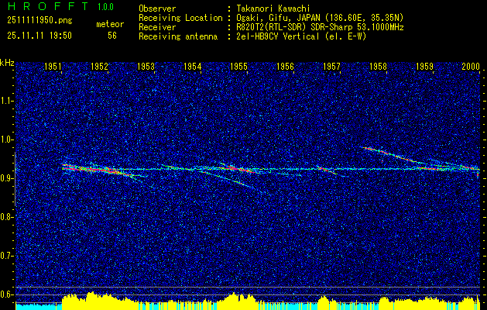
Task: Click the Receiving antenna label
Action: pyautogui.click(x=178, y=36)
